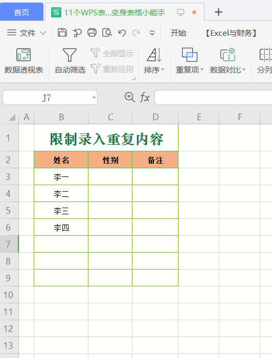Image resolution: width=272 pixels, height=358 pixels.
Task: Redo the last undone action
Action: [x=136, y=33]
